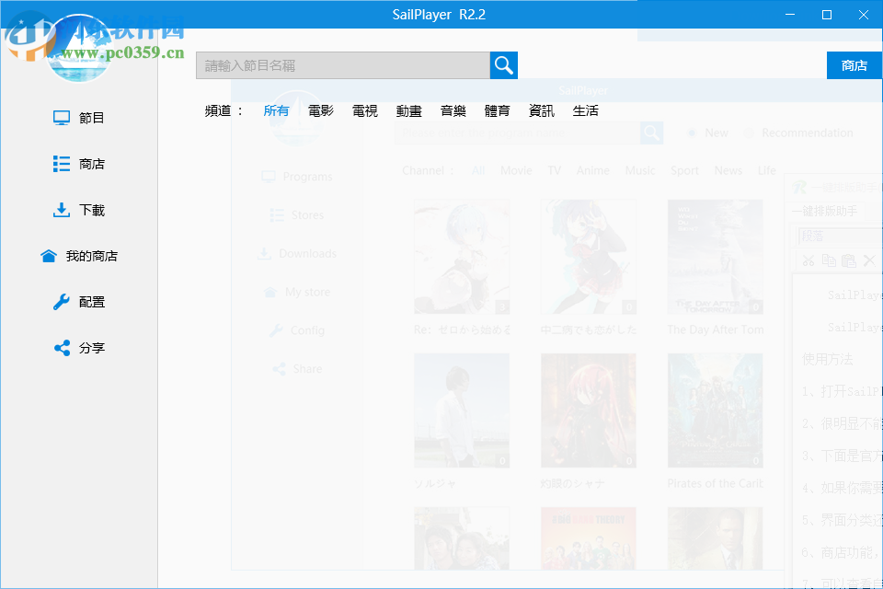Select the 所有 channel tab

click(276, 110)
